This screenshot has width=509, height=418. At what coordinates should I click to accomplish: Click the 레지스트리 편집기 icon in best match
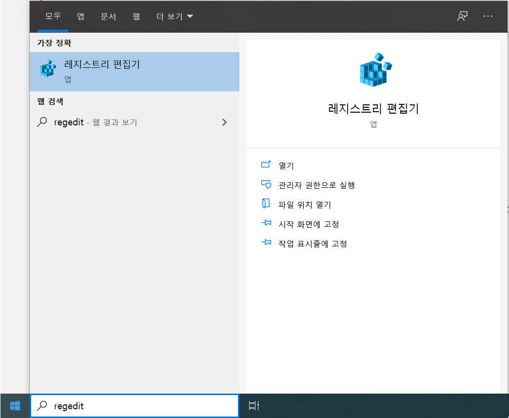48,70
